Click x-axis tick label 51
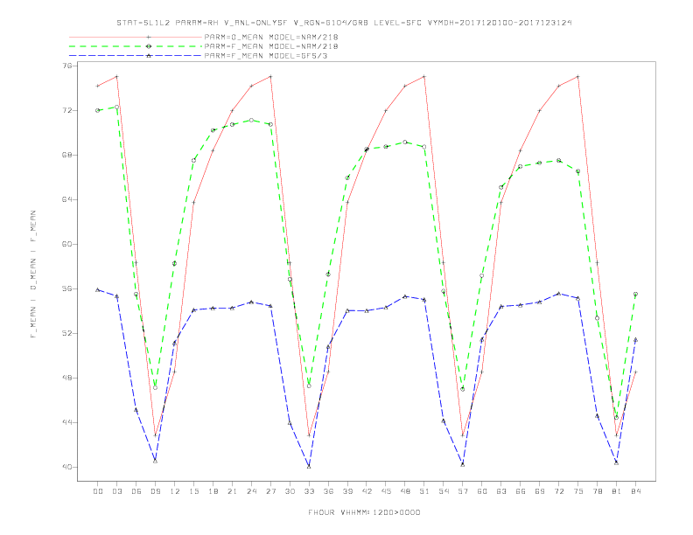Image resolution: width=693 pixels, height=535 pixels. click(x=424, y=491)
